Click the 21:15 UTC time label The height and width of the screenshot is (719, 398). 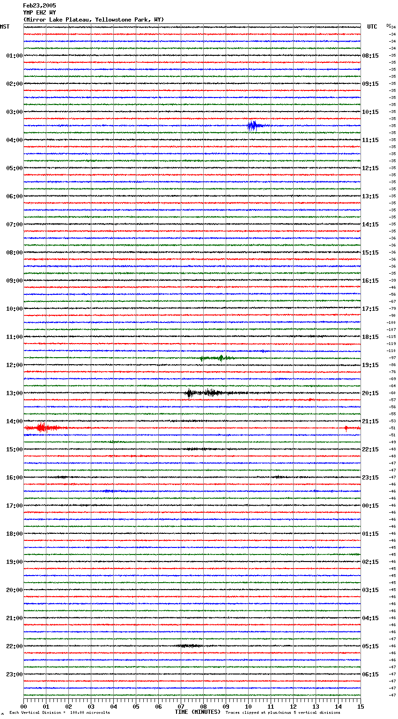pos(370,421)
